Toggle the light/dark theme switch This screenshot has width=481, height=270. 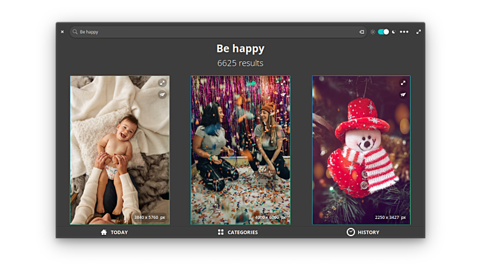tap(383, 31)
